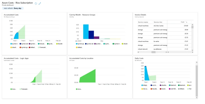Image resolution: width=205 pixels, height=104 pixels.
Task: Toggle twa-pe.. legend in Accumulated Costs
Action: tap(42, 44)
